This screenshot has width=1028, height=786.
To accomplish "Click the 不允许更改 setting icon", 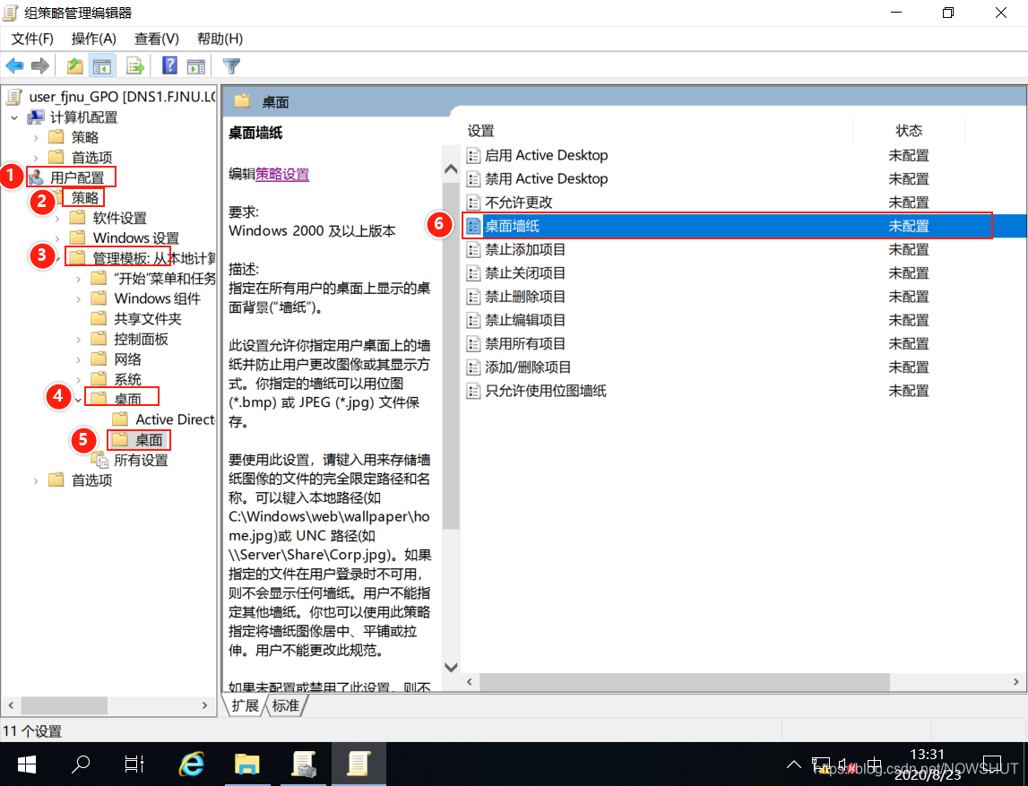I will 473,203.
